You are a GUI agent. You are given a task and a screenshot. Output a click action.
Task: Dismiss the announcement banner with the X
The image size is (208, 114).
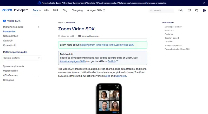(204, 3)
